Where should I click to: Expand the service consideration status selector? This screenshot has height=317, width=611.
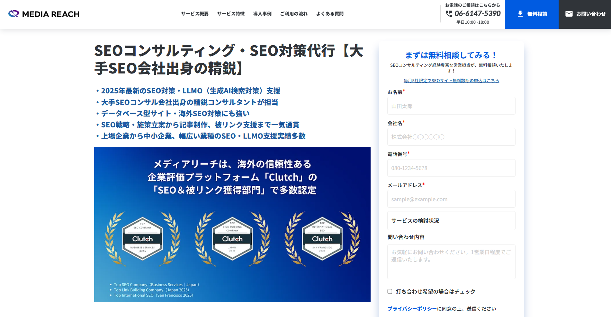pyautogui.click(x=451, y=220)
